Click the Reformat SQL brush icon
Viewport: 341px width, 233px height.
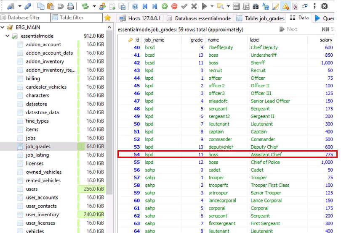275,6
